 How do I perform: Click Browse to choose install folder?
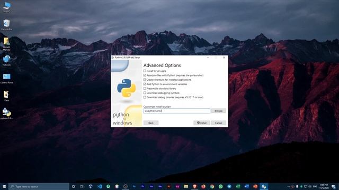[219, 111]
